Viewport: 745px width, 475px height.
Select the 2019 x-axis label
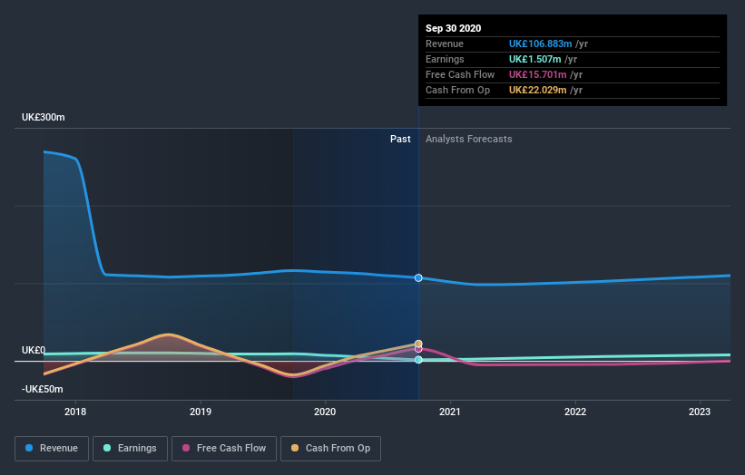click(x=201, y=412)
